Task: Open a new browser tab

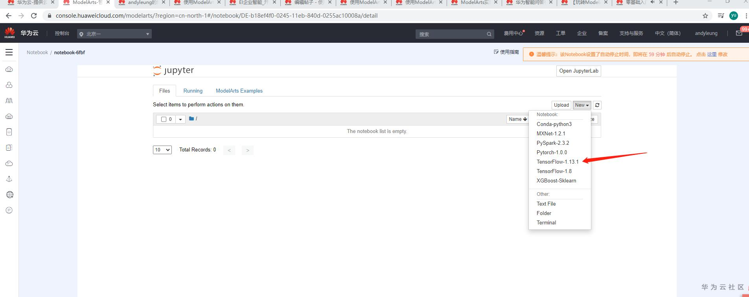Action: (x=676, y=2)
